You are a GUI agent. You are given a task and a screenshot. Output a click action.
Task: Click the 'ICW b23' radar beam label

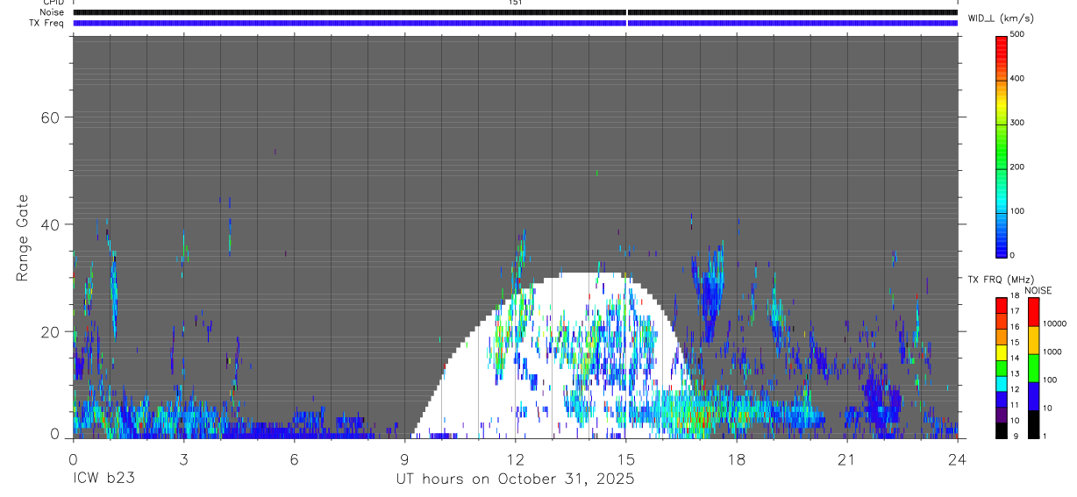coord(103,479)
